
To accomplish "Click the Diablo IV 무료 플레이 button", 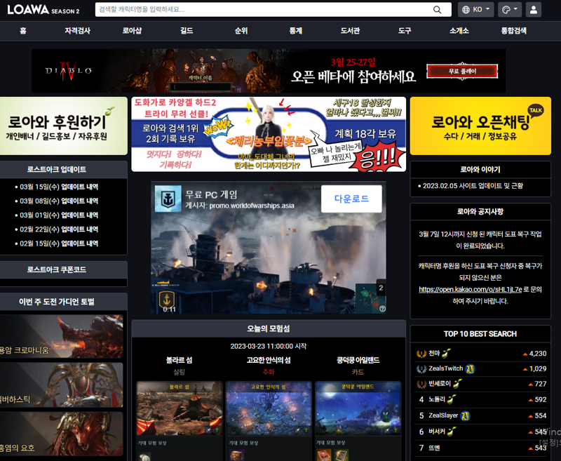I will (x=462, y=72).
